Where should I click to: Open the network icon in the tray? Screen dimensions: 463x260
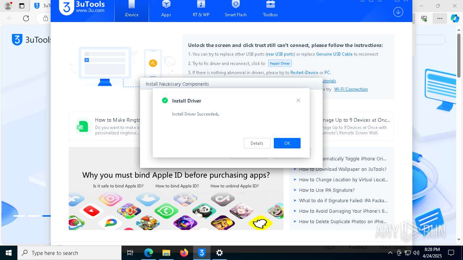(x=408, y=253)
